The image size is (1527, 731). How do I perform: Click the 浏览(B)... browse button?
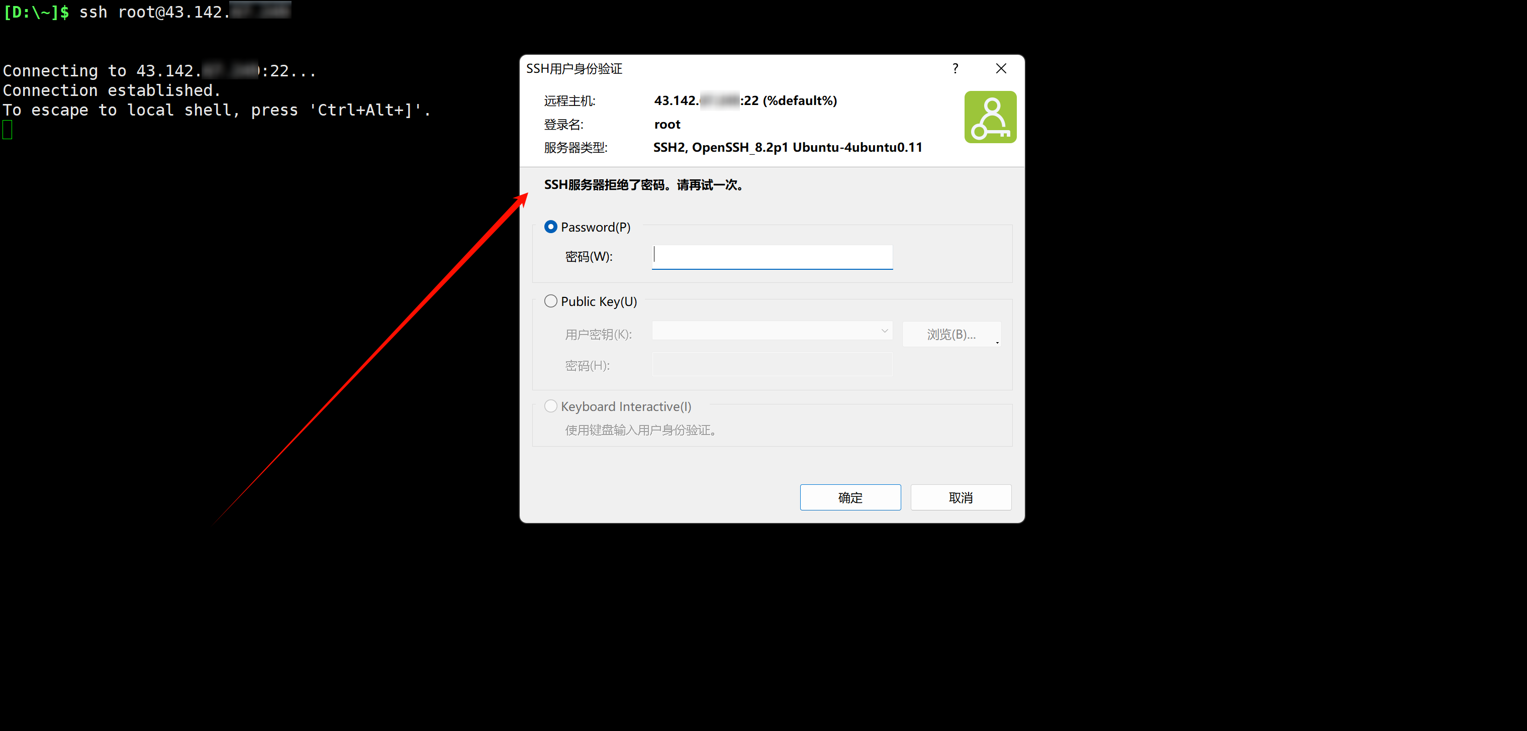point(951,334)
